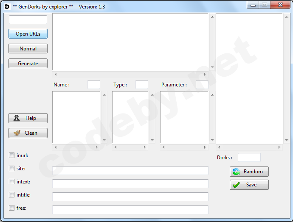Click the Clean button with broom icon

[28, 133]
